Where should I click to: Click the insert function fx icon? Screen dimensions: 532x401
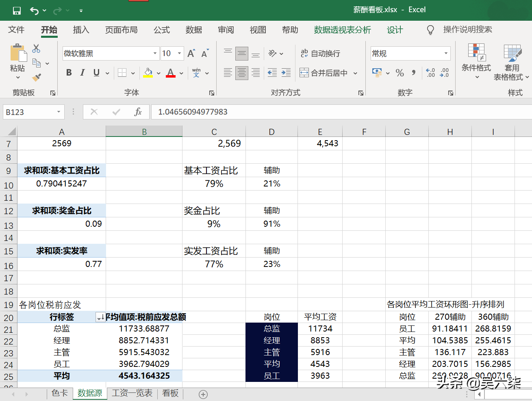point(138,112)
